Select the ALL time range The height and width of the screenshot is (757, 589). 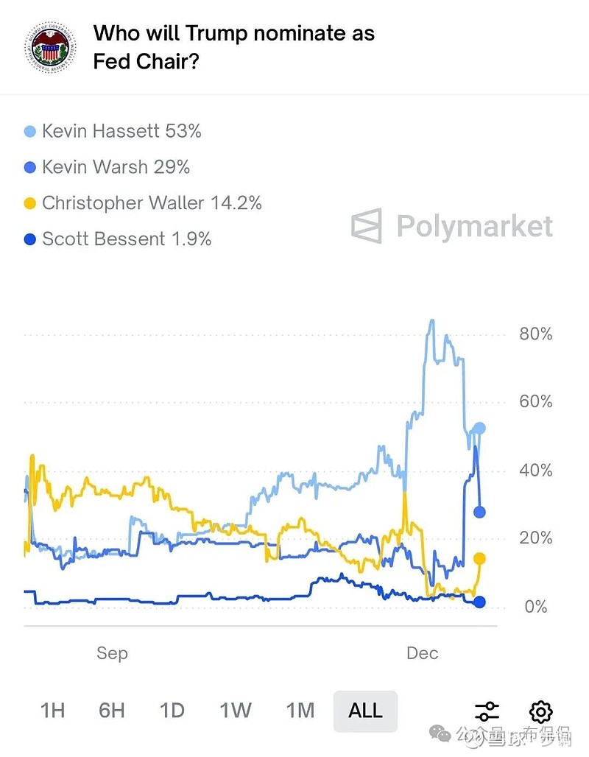365,711
